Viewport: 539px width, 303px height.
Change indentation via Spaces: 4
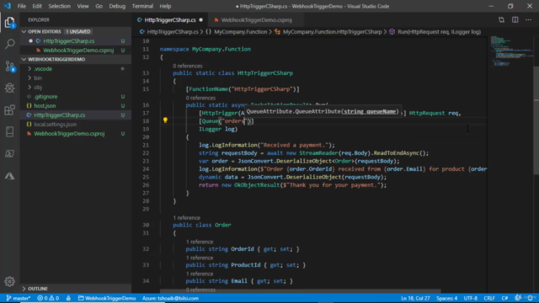coord(447,298)
